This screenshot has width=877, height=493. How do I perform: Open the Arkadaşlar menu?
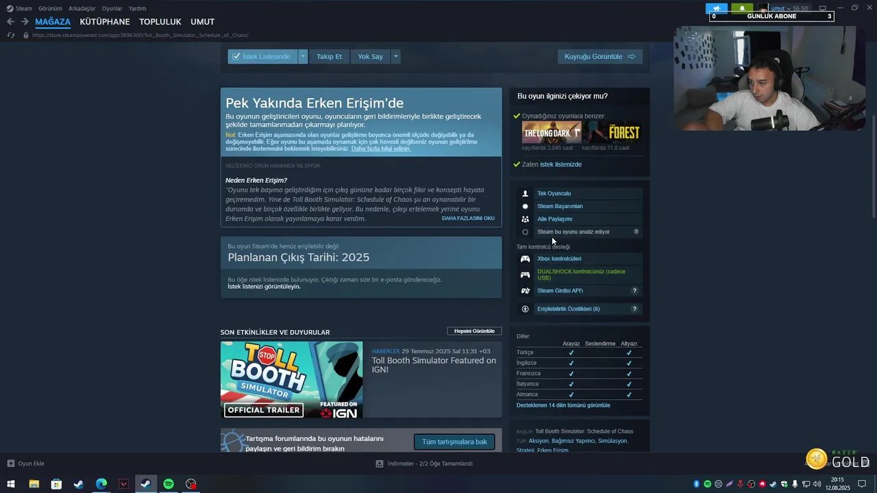click(82, 8)
